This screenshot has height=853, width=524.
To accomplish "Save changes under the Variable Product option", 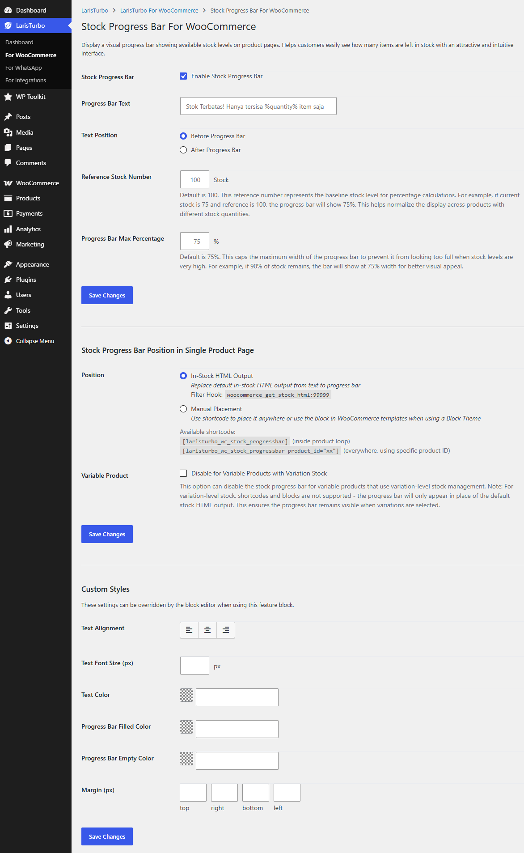I will click(x=107, y=534).
